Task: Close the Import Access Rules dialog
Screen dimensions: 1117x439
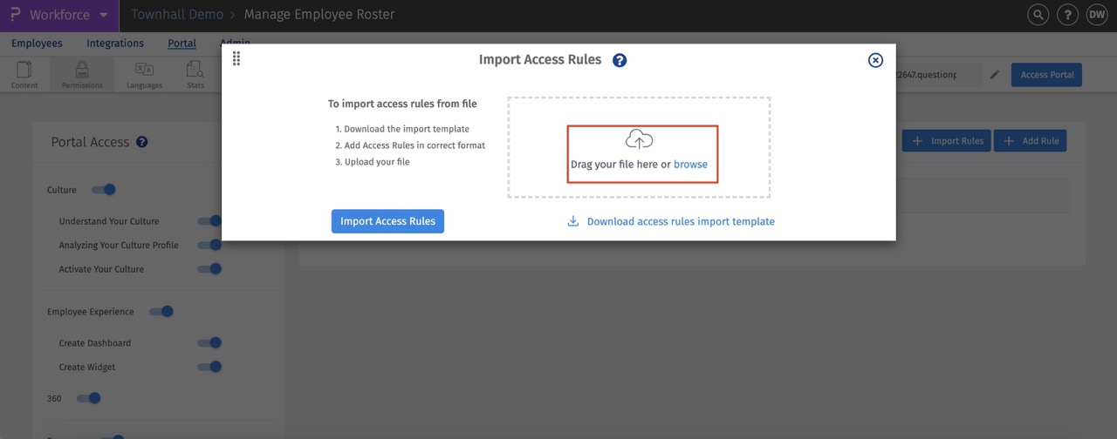Action: [x=875, y=60]
